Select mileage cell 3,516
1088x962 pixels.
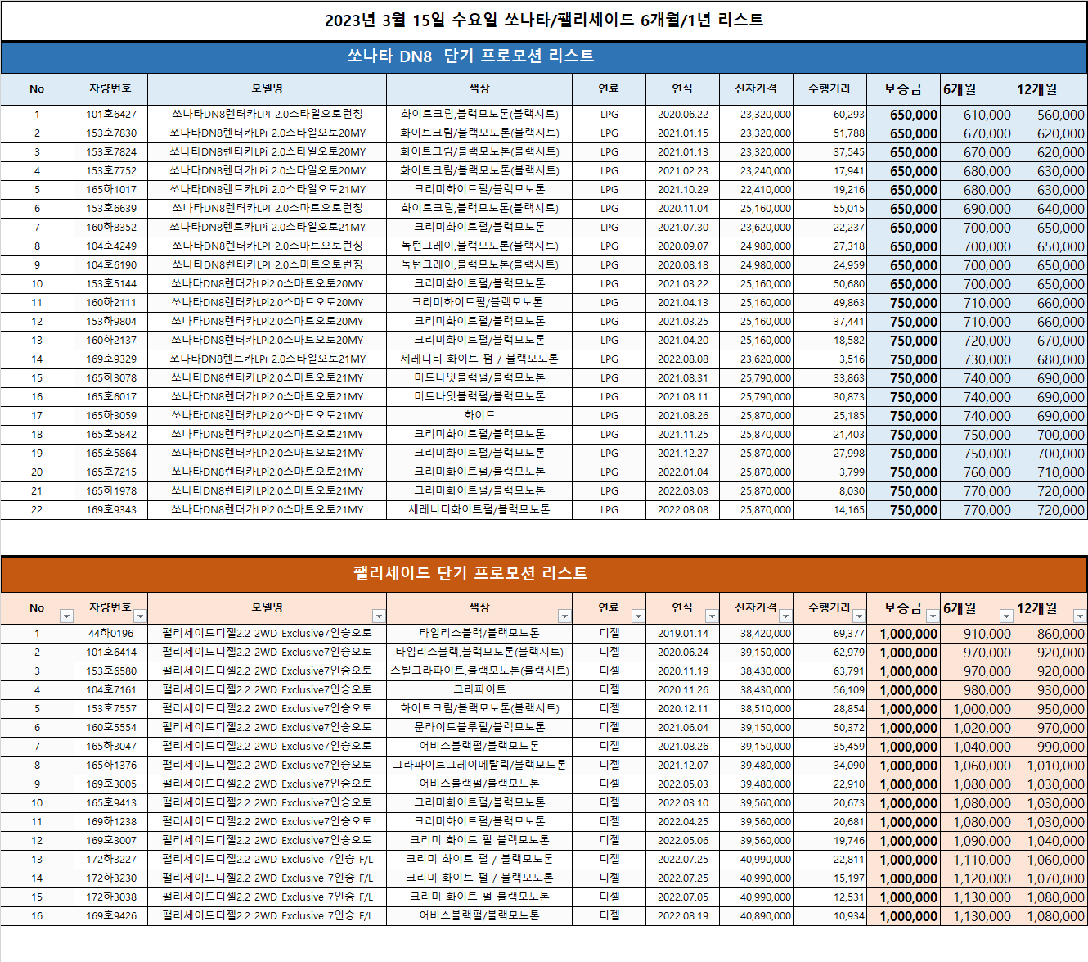pyautogui.click(x=829, y=359)
